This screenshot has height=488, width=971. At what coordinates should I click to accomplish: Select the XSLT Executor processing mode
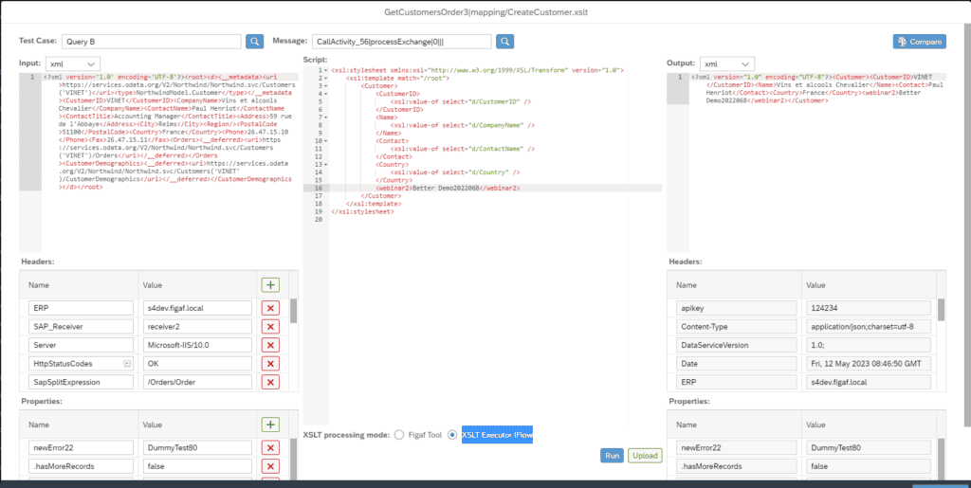tap(452, 436)
